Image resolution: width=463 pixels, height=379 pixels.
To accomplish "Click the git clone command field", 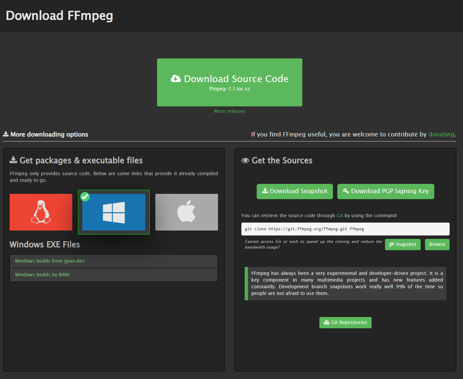I will click(345, 229).
